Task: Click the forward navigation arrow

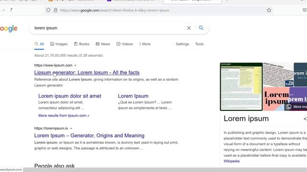Action: point(3,10)
